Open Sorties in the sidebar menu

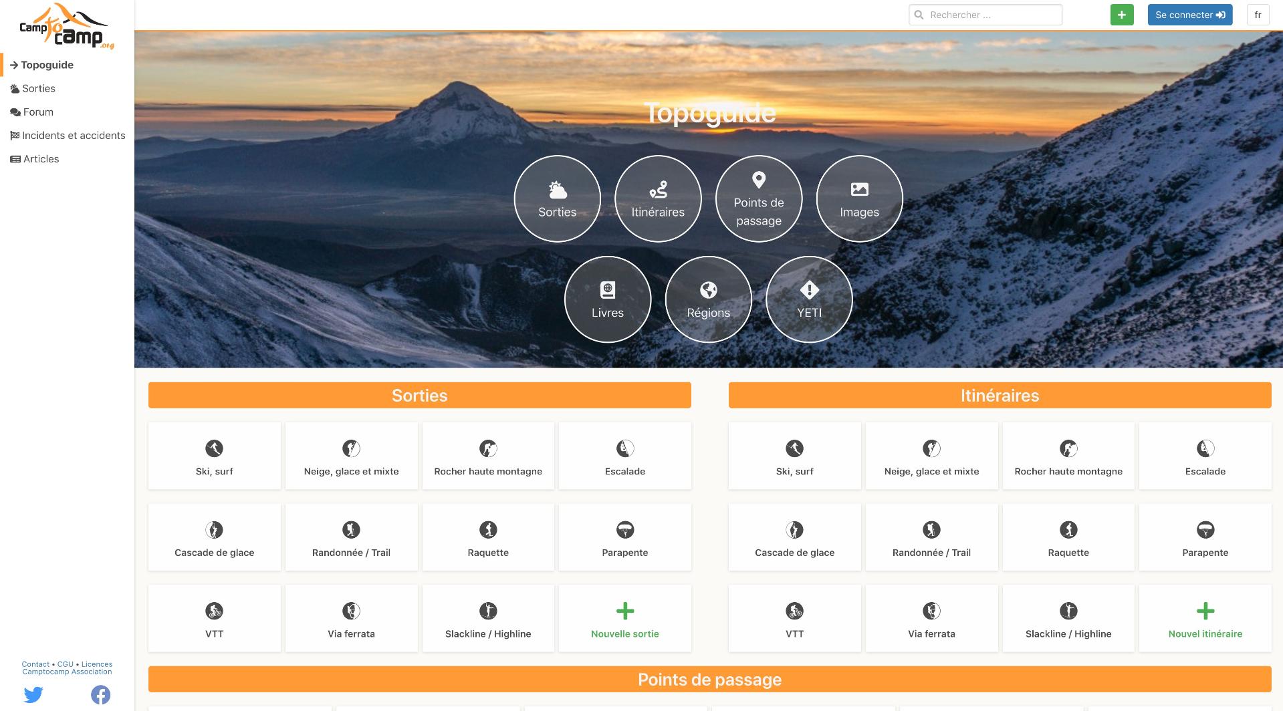(x=67, y=88)
